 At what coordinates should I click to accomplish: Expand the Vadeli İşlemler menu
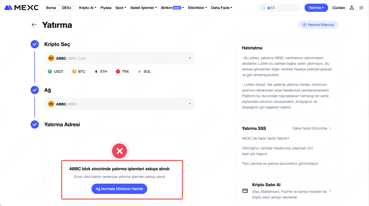coord(144,8)
